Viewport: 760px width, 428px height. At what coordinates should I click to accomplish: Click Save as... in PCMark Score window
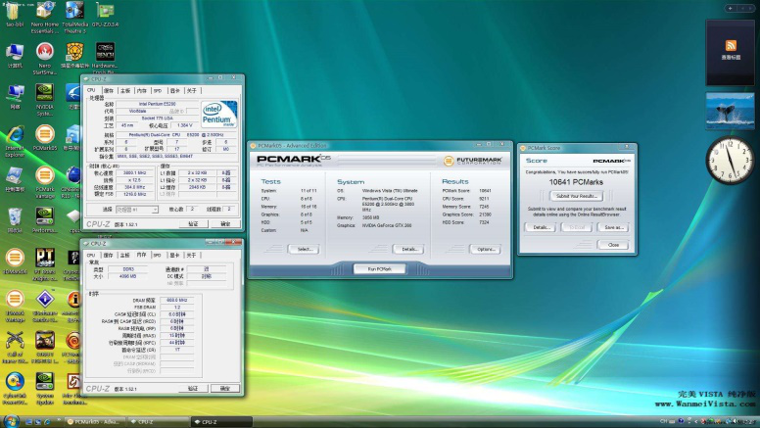(x=614, y=227)
